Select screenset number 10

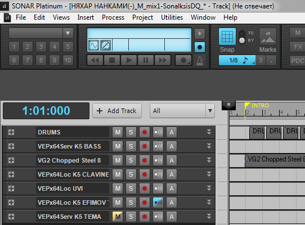[x=68, y=60]
